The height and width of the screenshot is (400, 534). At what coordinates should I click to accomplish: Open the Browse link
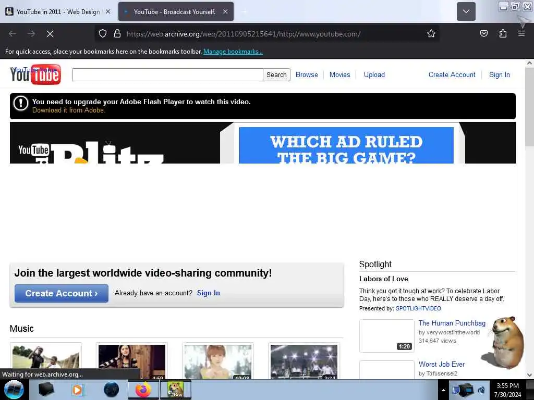(x=307, y=75)
